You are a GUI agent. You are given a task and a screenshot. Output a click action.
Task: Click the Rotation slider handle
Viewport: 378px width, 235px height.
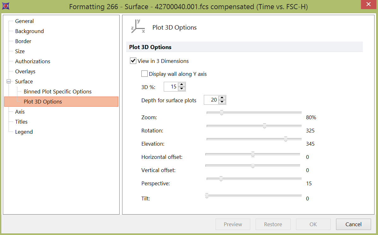264,126
